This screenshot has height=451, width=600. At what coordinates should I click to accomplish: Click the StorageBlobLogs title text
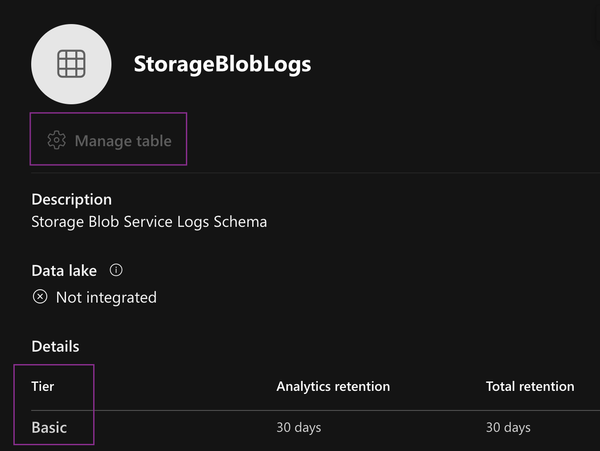(x=222, y=63)
